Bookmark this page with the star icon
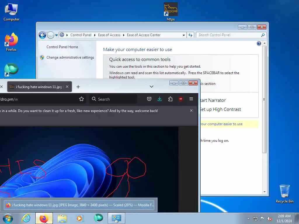 pyautogui.click(x=81, y=99)
